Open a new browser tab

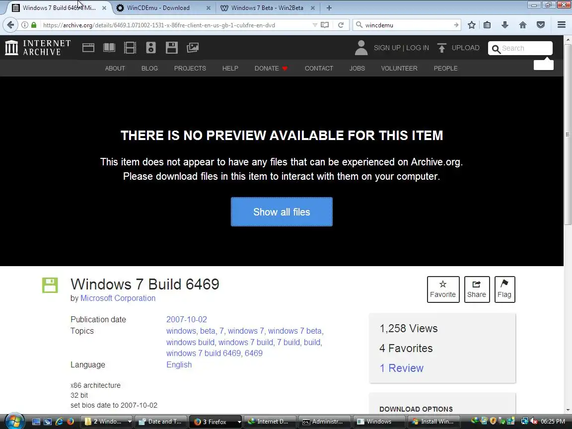point(329,7)
